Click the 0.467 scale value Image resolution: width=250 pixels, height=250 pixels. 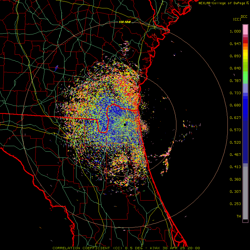pyautogui.click(x=235, y=155)
